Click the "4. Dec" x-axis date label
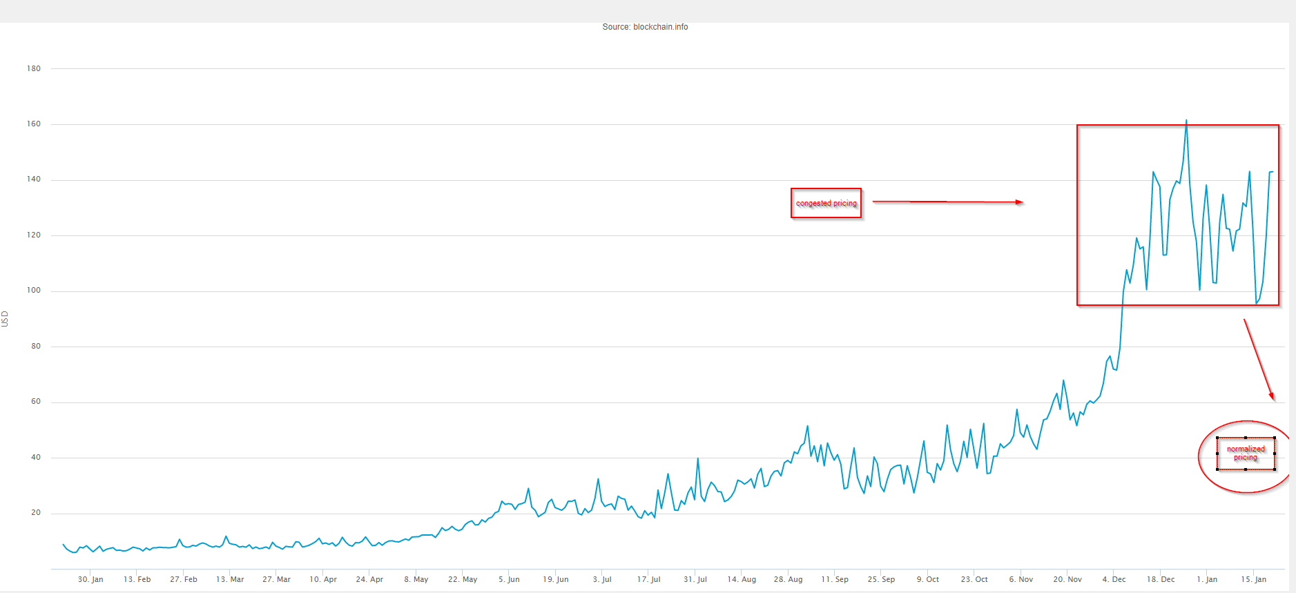The height and width of the screenshot is (593, 1296). 1114,579
